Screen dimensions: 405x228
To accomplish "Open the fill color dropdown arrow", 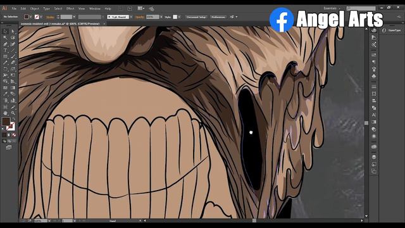I will click(31, 17).
